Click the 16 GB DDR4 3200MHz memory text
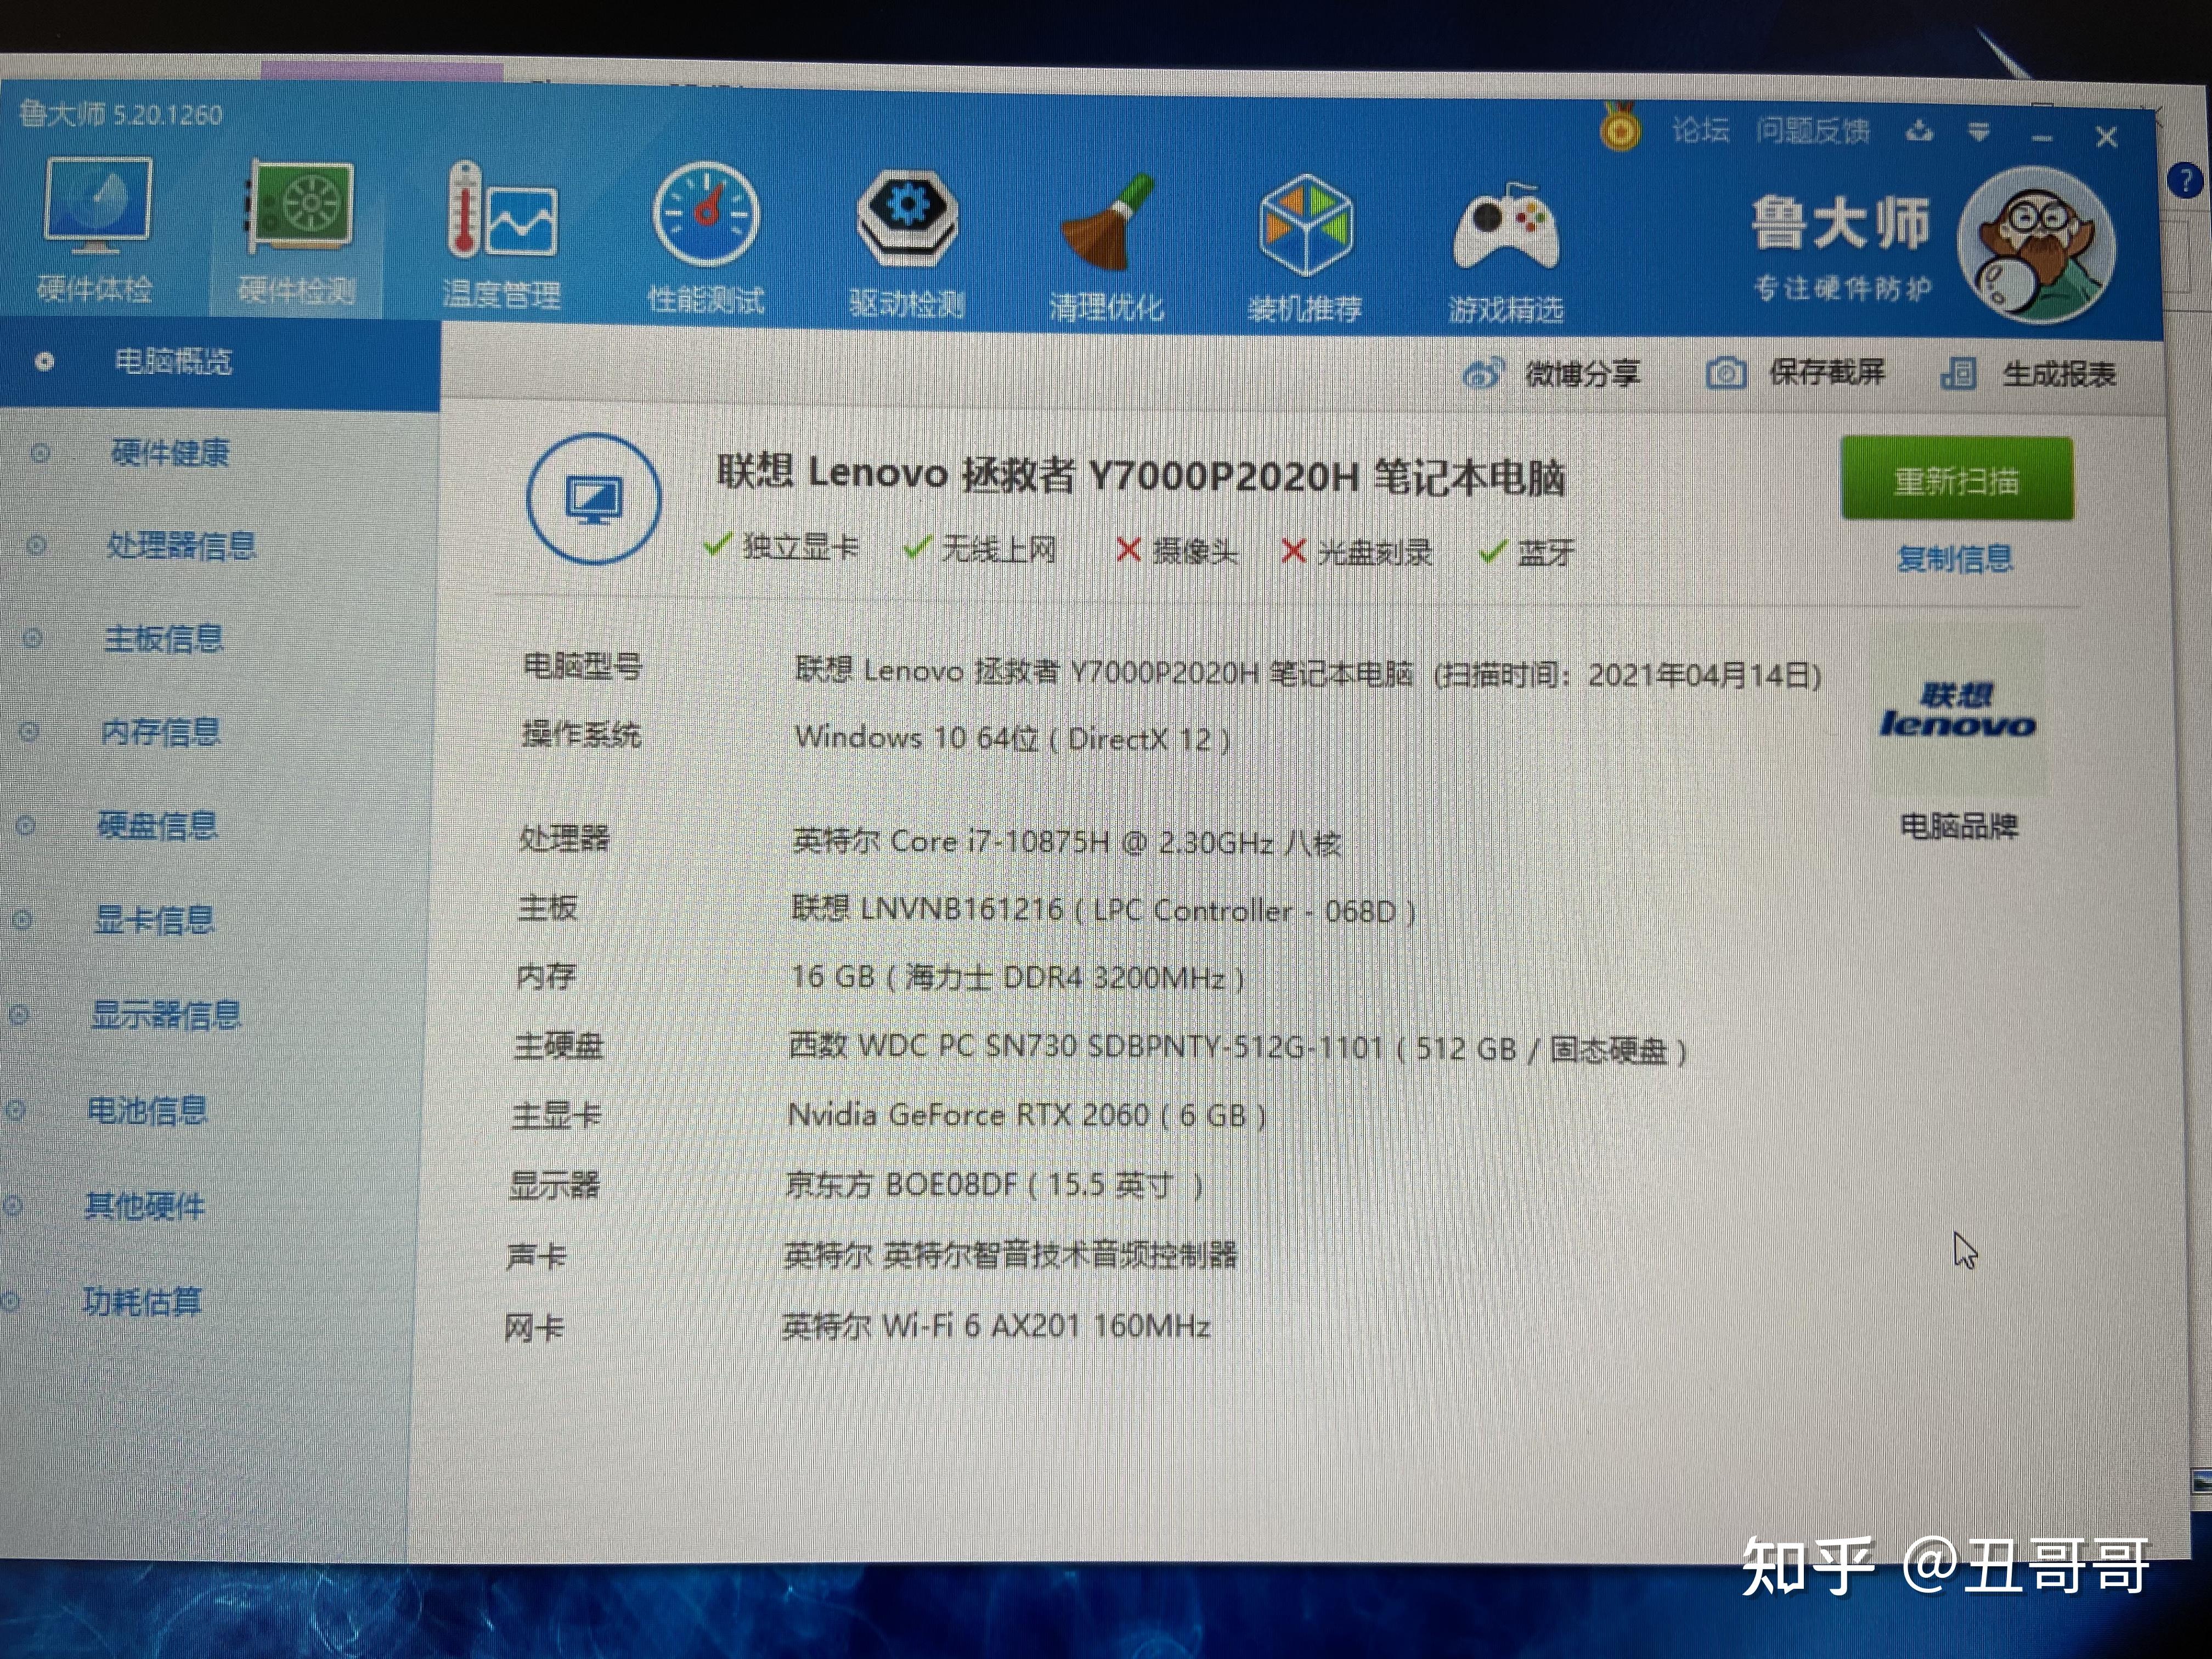This screenshot has height=1659, width=2212. coord(1017,976)
